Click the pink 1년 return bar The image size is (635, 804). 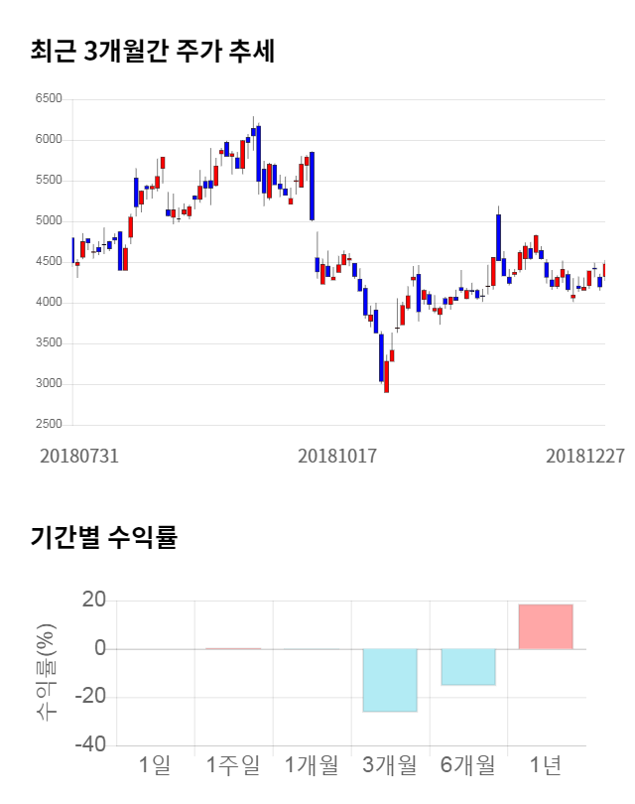[x=546, y=626]
